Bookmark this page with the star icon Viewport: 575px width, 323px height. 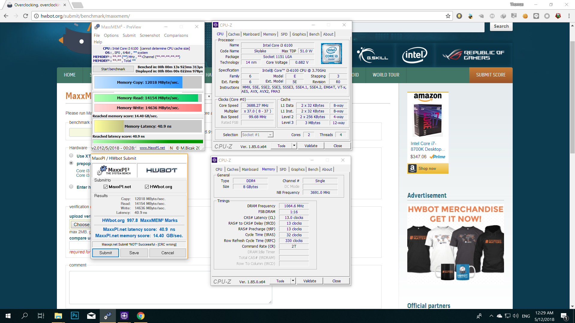click(x=448, y=16)
